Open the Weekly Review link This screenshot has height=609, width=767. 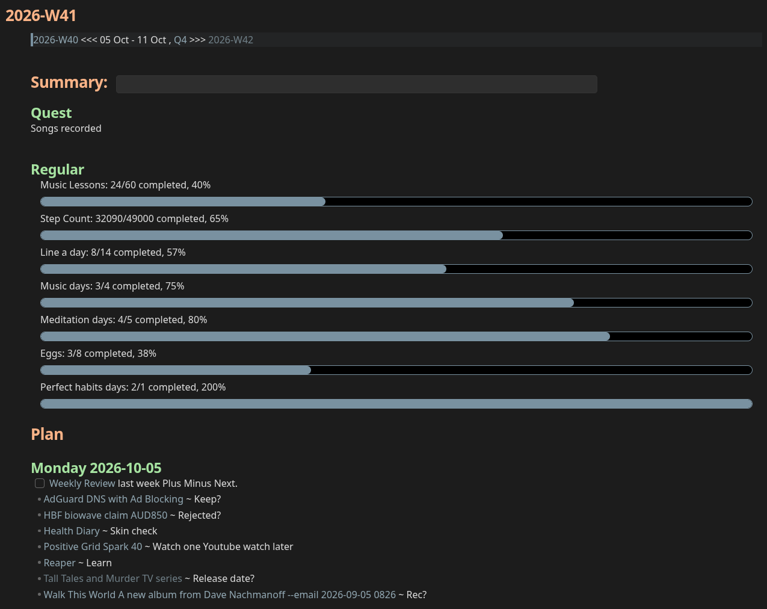coord(82,483)
